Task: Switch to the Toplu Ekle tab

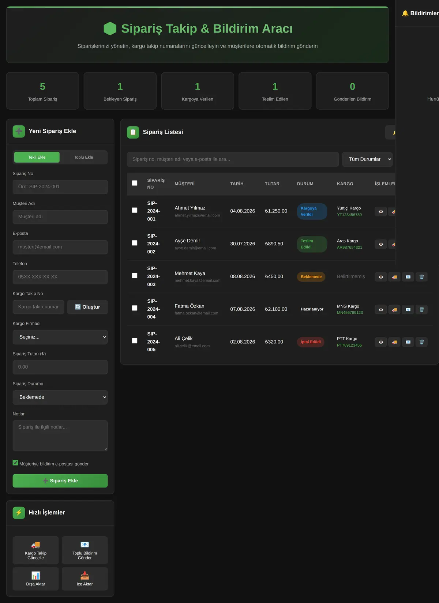Action: 83,157
